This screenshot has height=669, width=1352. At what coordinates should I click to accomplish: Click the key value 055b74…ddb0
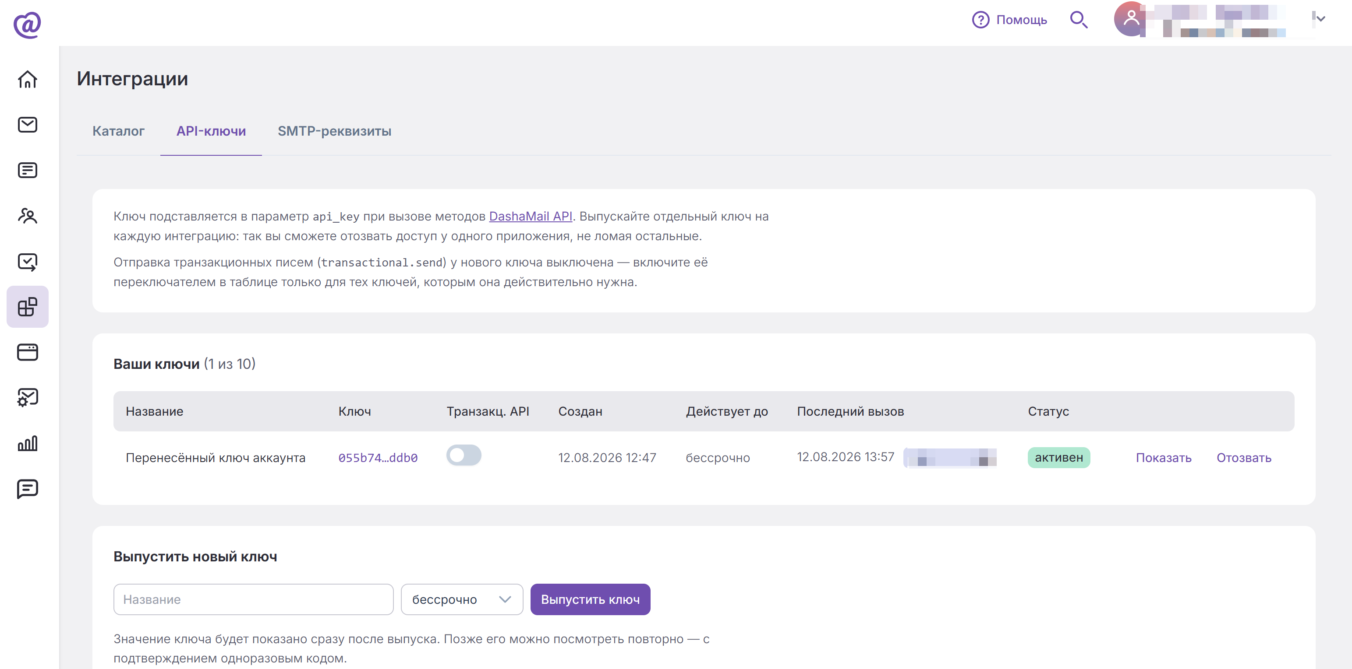pyautogui.click(x=378, y=458)
